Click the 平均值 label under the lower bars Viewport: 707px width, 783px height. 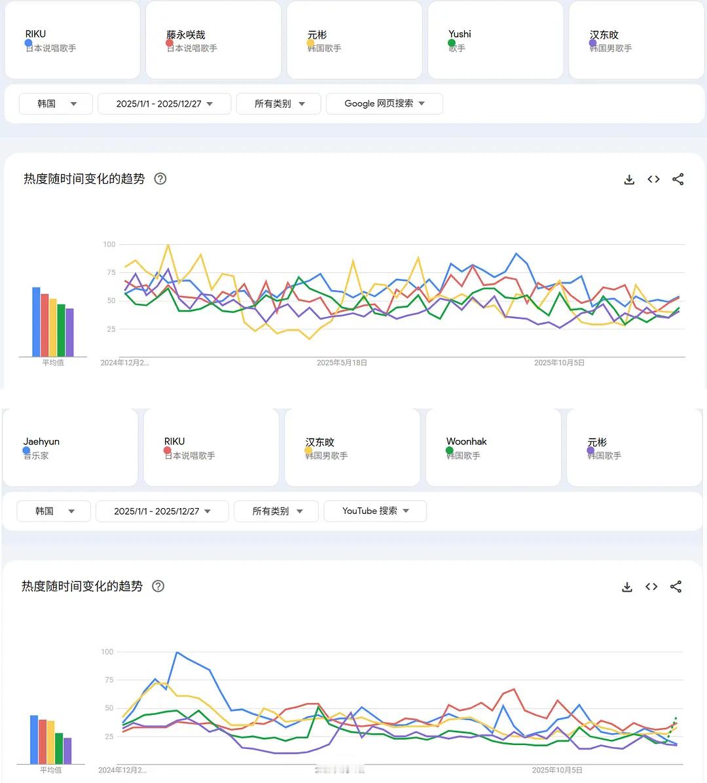51,771
